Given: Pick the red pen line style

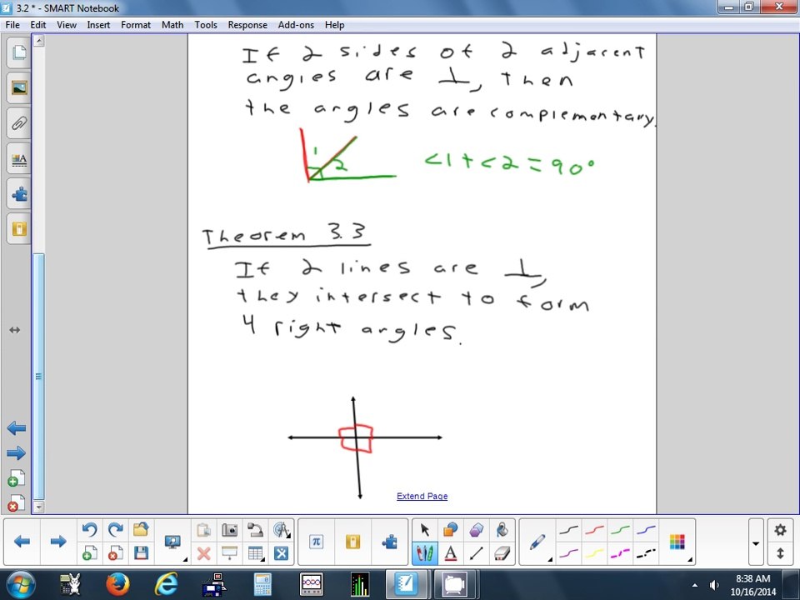Looking at the screenshot, I should point(594,530).
